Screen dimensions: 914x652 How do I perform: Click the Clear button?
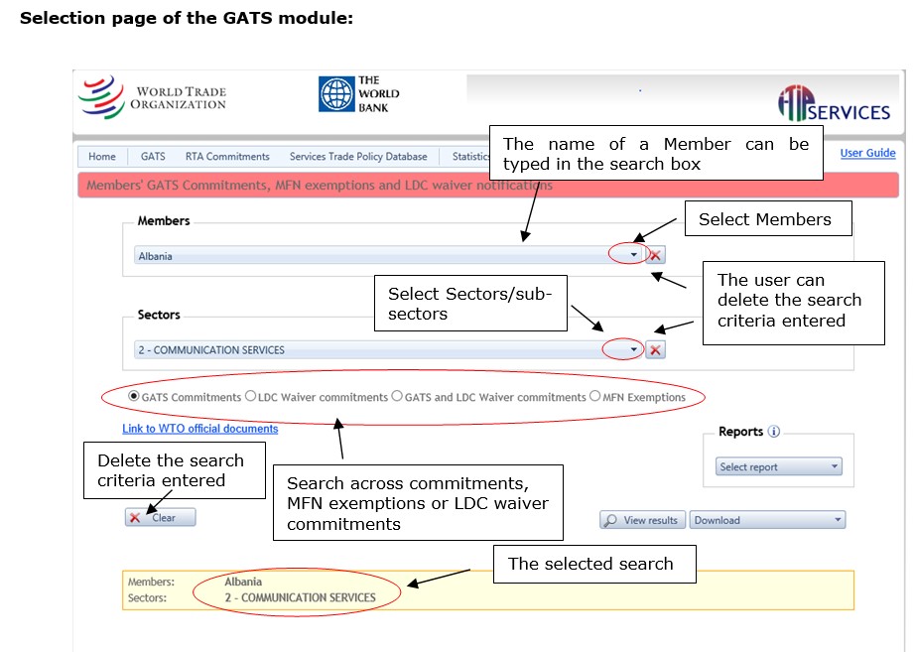point(161,517)
